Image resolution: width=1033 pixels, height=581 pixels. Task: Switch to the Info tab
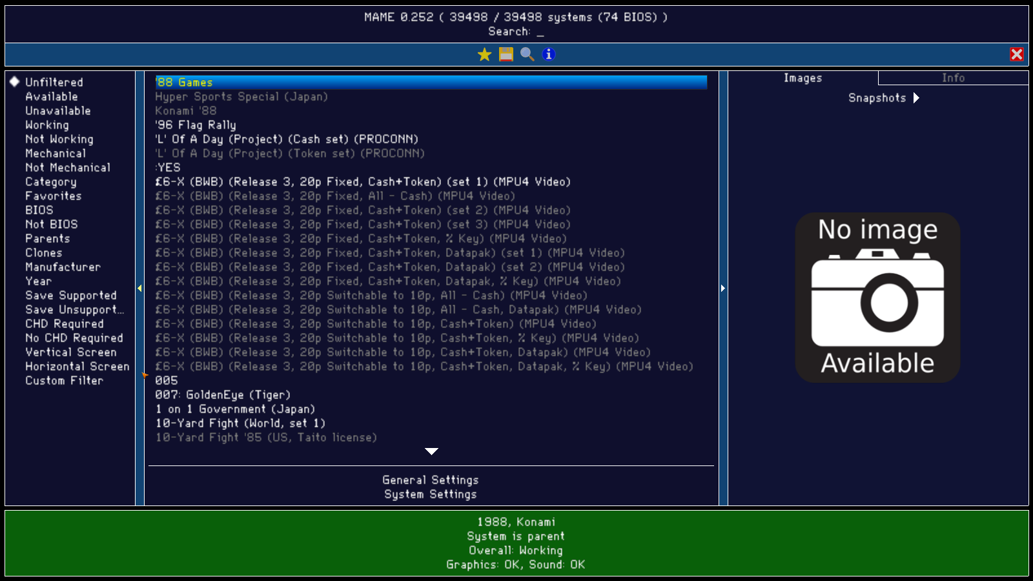pos(954,77)
